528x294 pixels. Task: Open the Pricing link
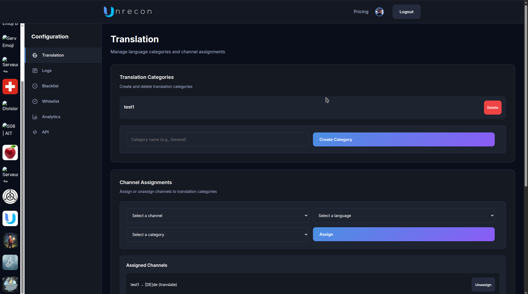pos(361,12)
